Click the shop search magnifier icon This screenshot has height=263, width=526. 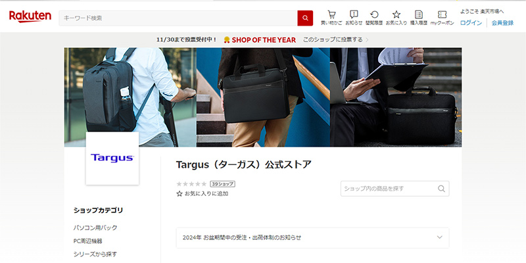pos(441,189)
